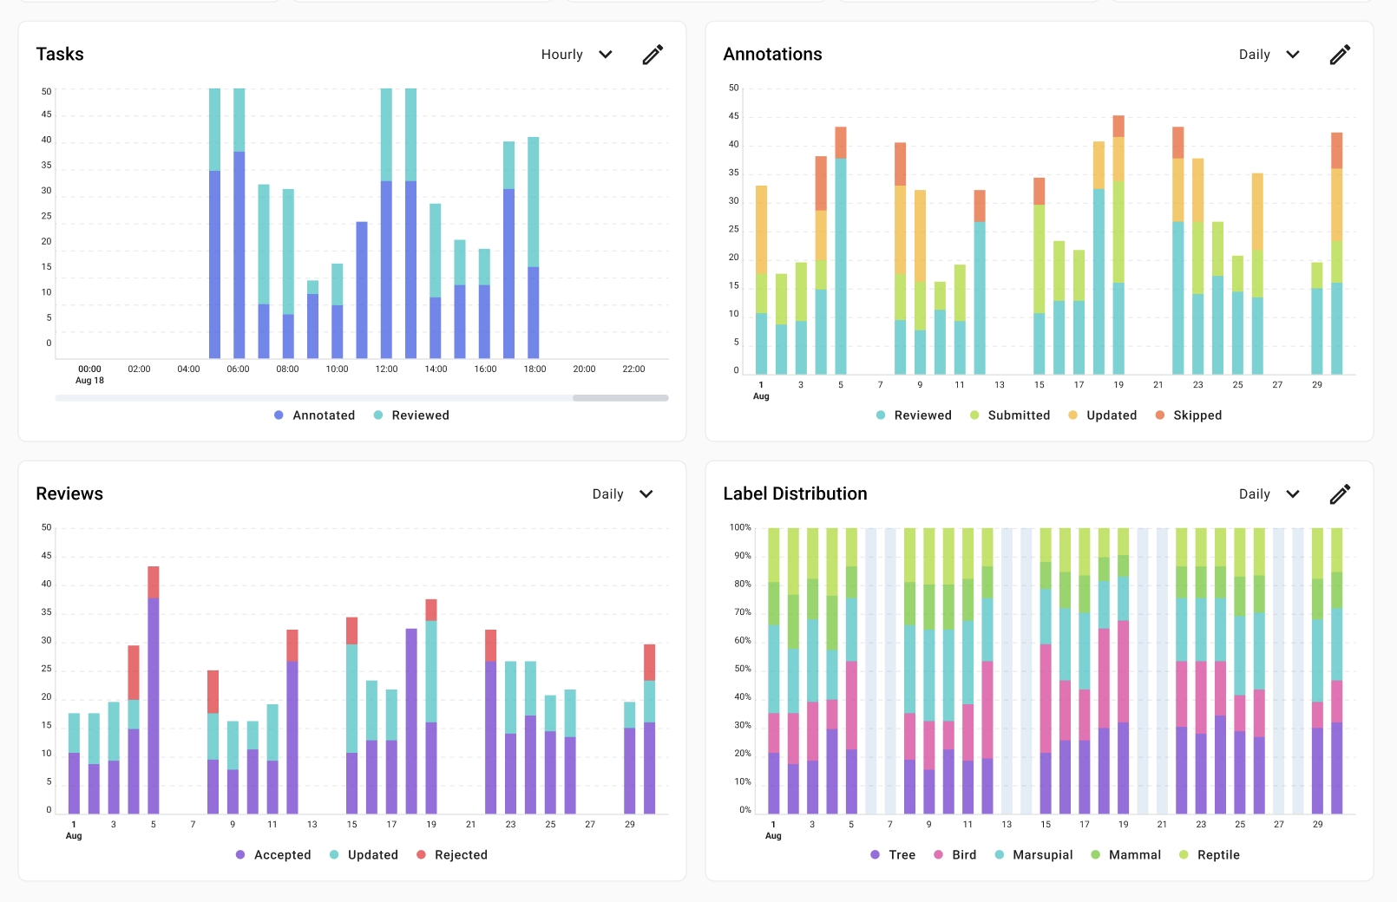Open the Daily dropdown in Reviews
1397x902 pixels.
tap(622, 494)
